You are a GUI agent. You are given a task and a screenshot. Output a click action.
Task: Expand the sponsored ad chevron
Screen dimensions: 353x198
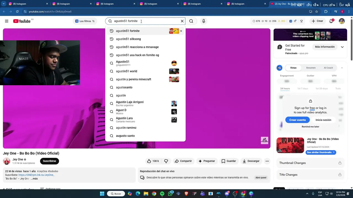point(342,47)
